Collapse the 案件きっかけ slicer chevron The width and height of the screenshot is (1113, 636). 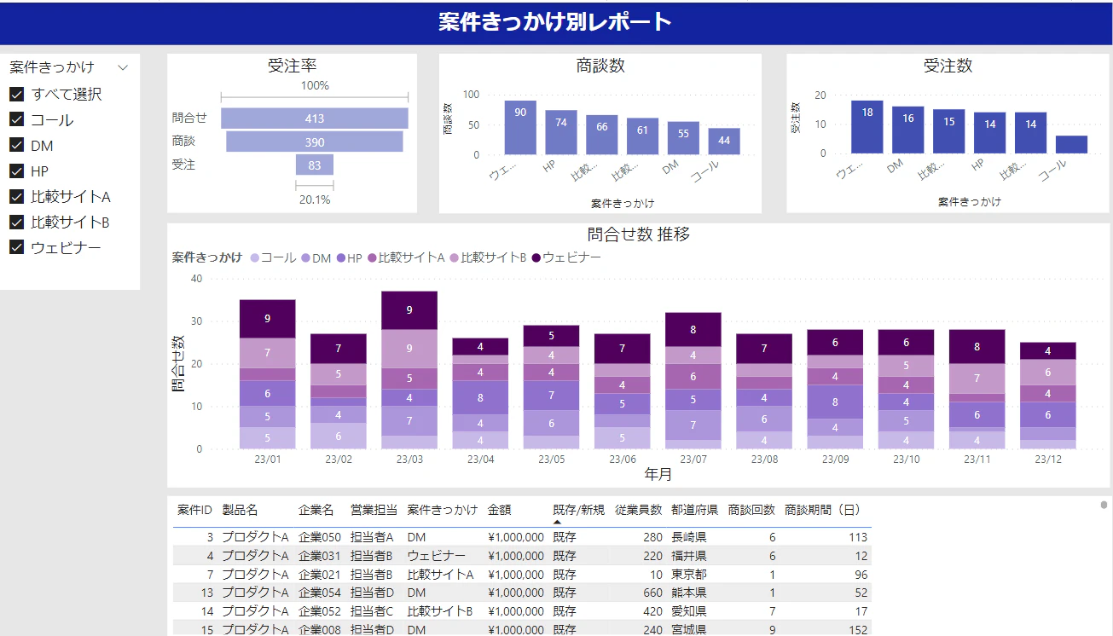pyautogui.click(x=123, y=67)
